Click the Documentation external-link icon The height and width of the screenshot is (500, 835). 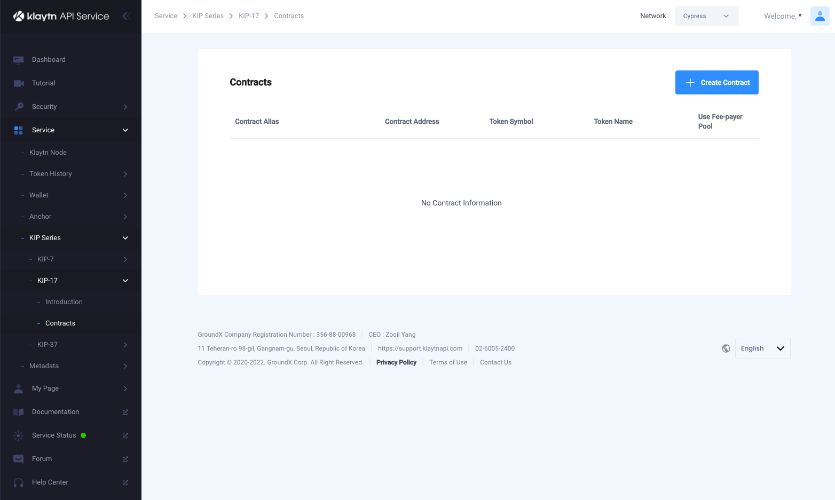point(125,412)
